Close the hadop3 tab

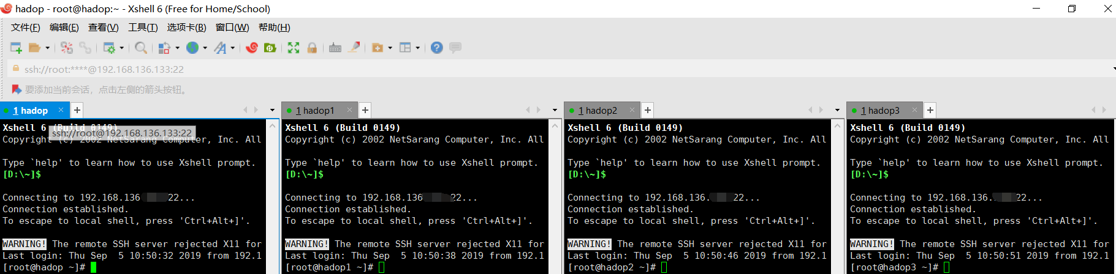(x=914, y=110)
